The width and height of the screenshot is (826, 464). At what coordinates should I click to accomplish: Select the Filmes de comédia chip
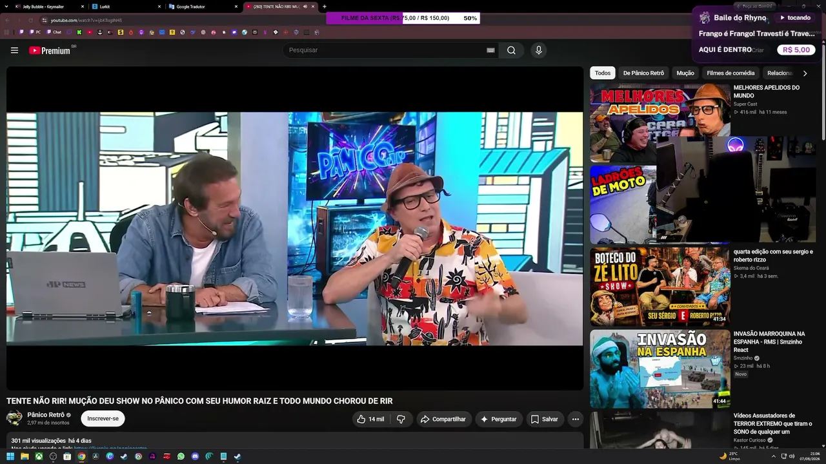tap(730, 73)
